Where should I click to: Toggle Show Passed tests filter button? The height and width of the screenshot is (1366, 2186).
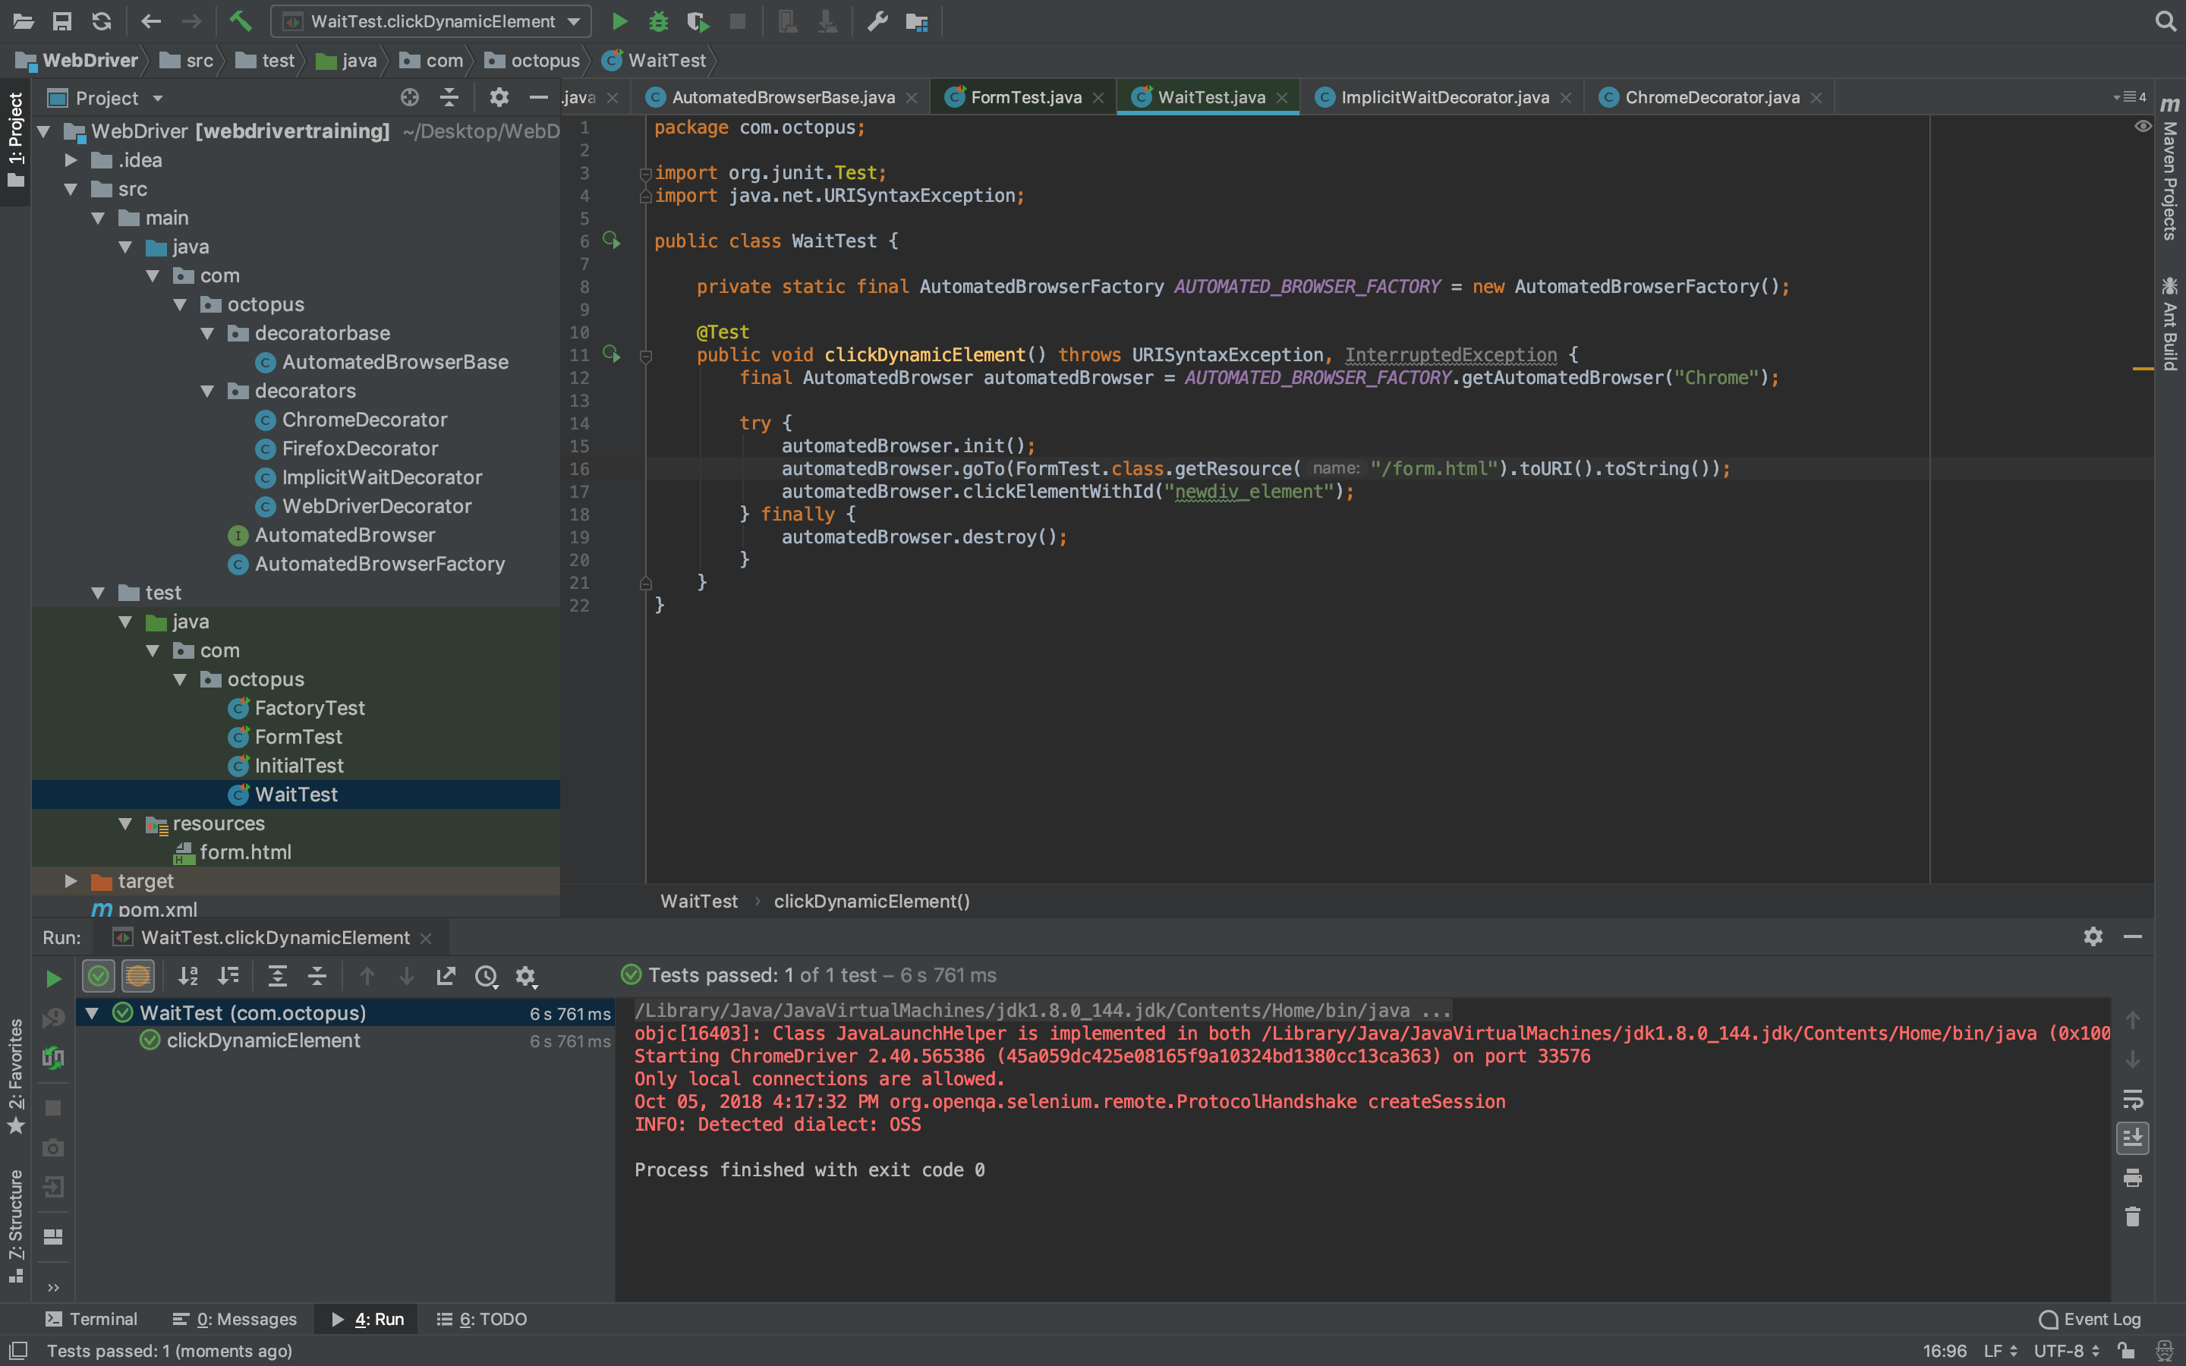[x=99, y=976]
